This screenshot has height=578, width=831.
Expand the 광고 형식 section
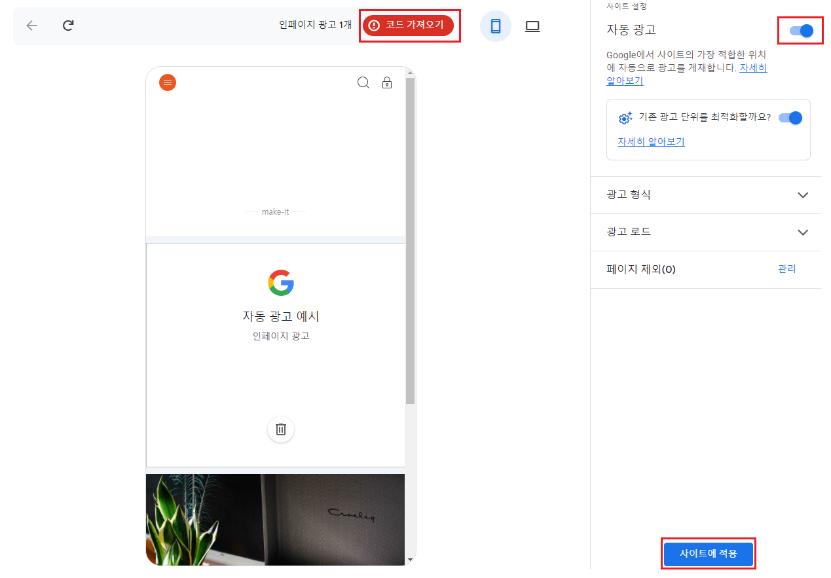(x=705, y=195)
